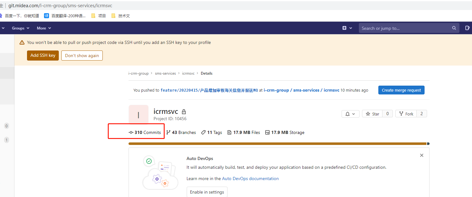Viewport: 472px width, 197px height.
Task: Star the project using the Star icon
Action: [368, 114]
